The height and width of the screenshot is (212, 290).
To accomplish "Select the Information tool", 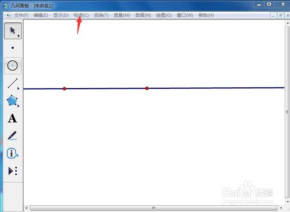I will (12, 153).
